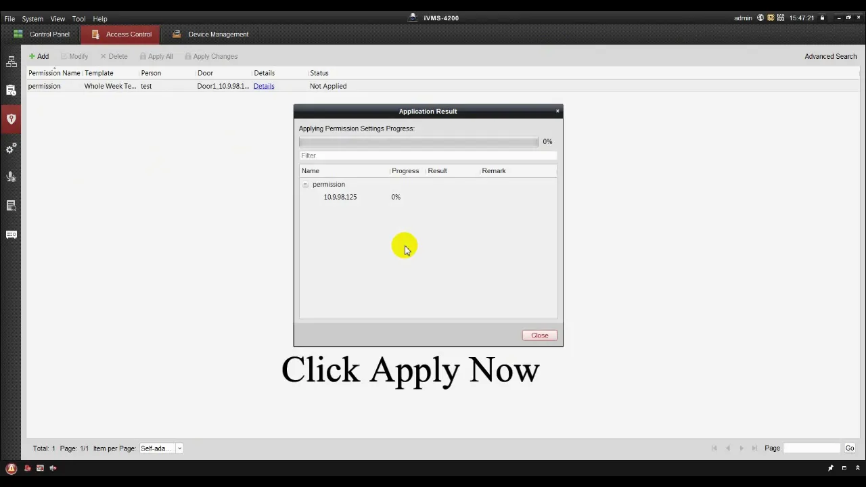Open the advanced function gears icon
Screen dimensions: 866x487
(11, 148)
